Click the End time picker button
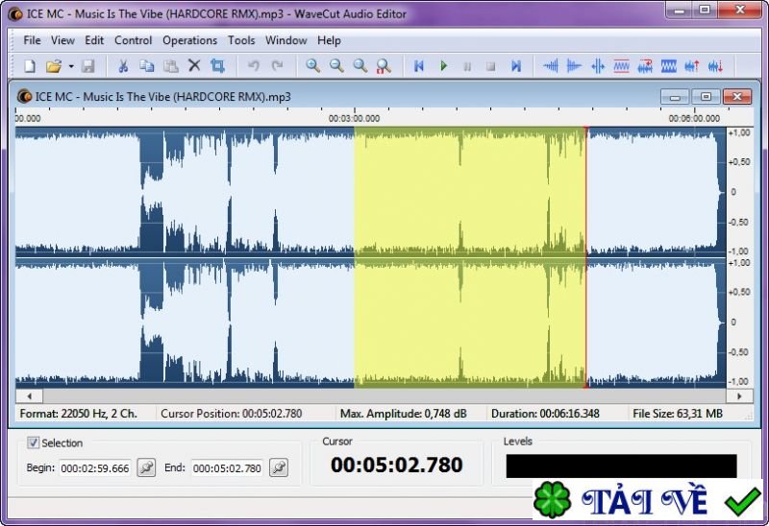This screenshot has height=526, width=769. 279,468
